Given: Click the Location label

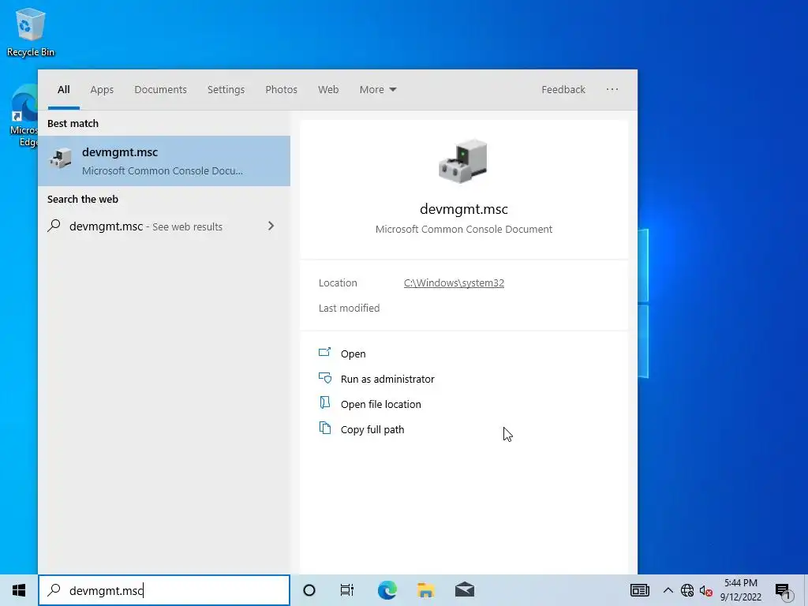Looking at the screenshot, I should tap(338, 283).
